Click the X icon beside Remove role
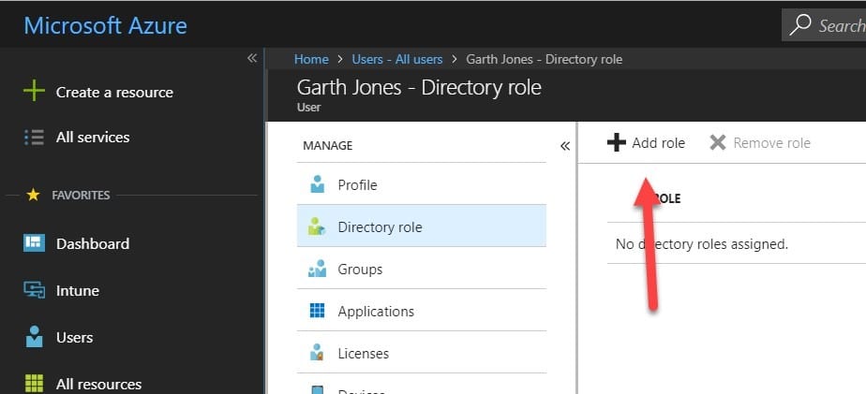Viewport: 866px width, 394px height. click(717, 143)
